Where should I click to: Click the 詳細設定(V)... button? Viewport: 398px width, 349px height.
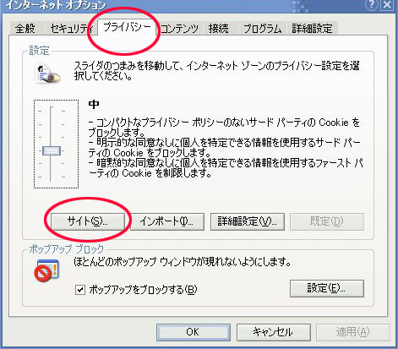[x=248, y=221]
